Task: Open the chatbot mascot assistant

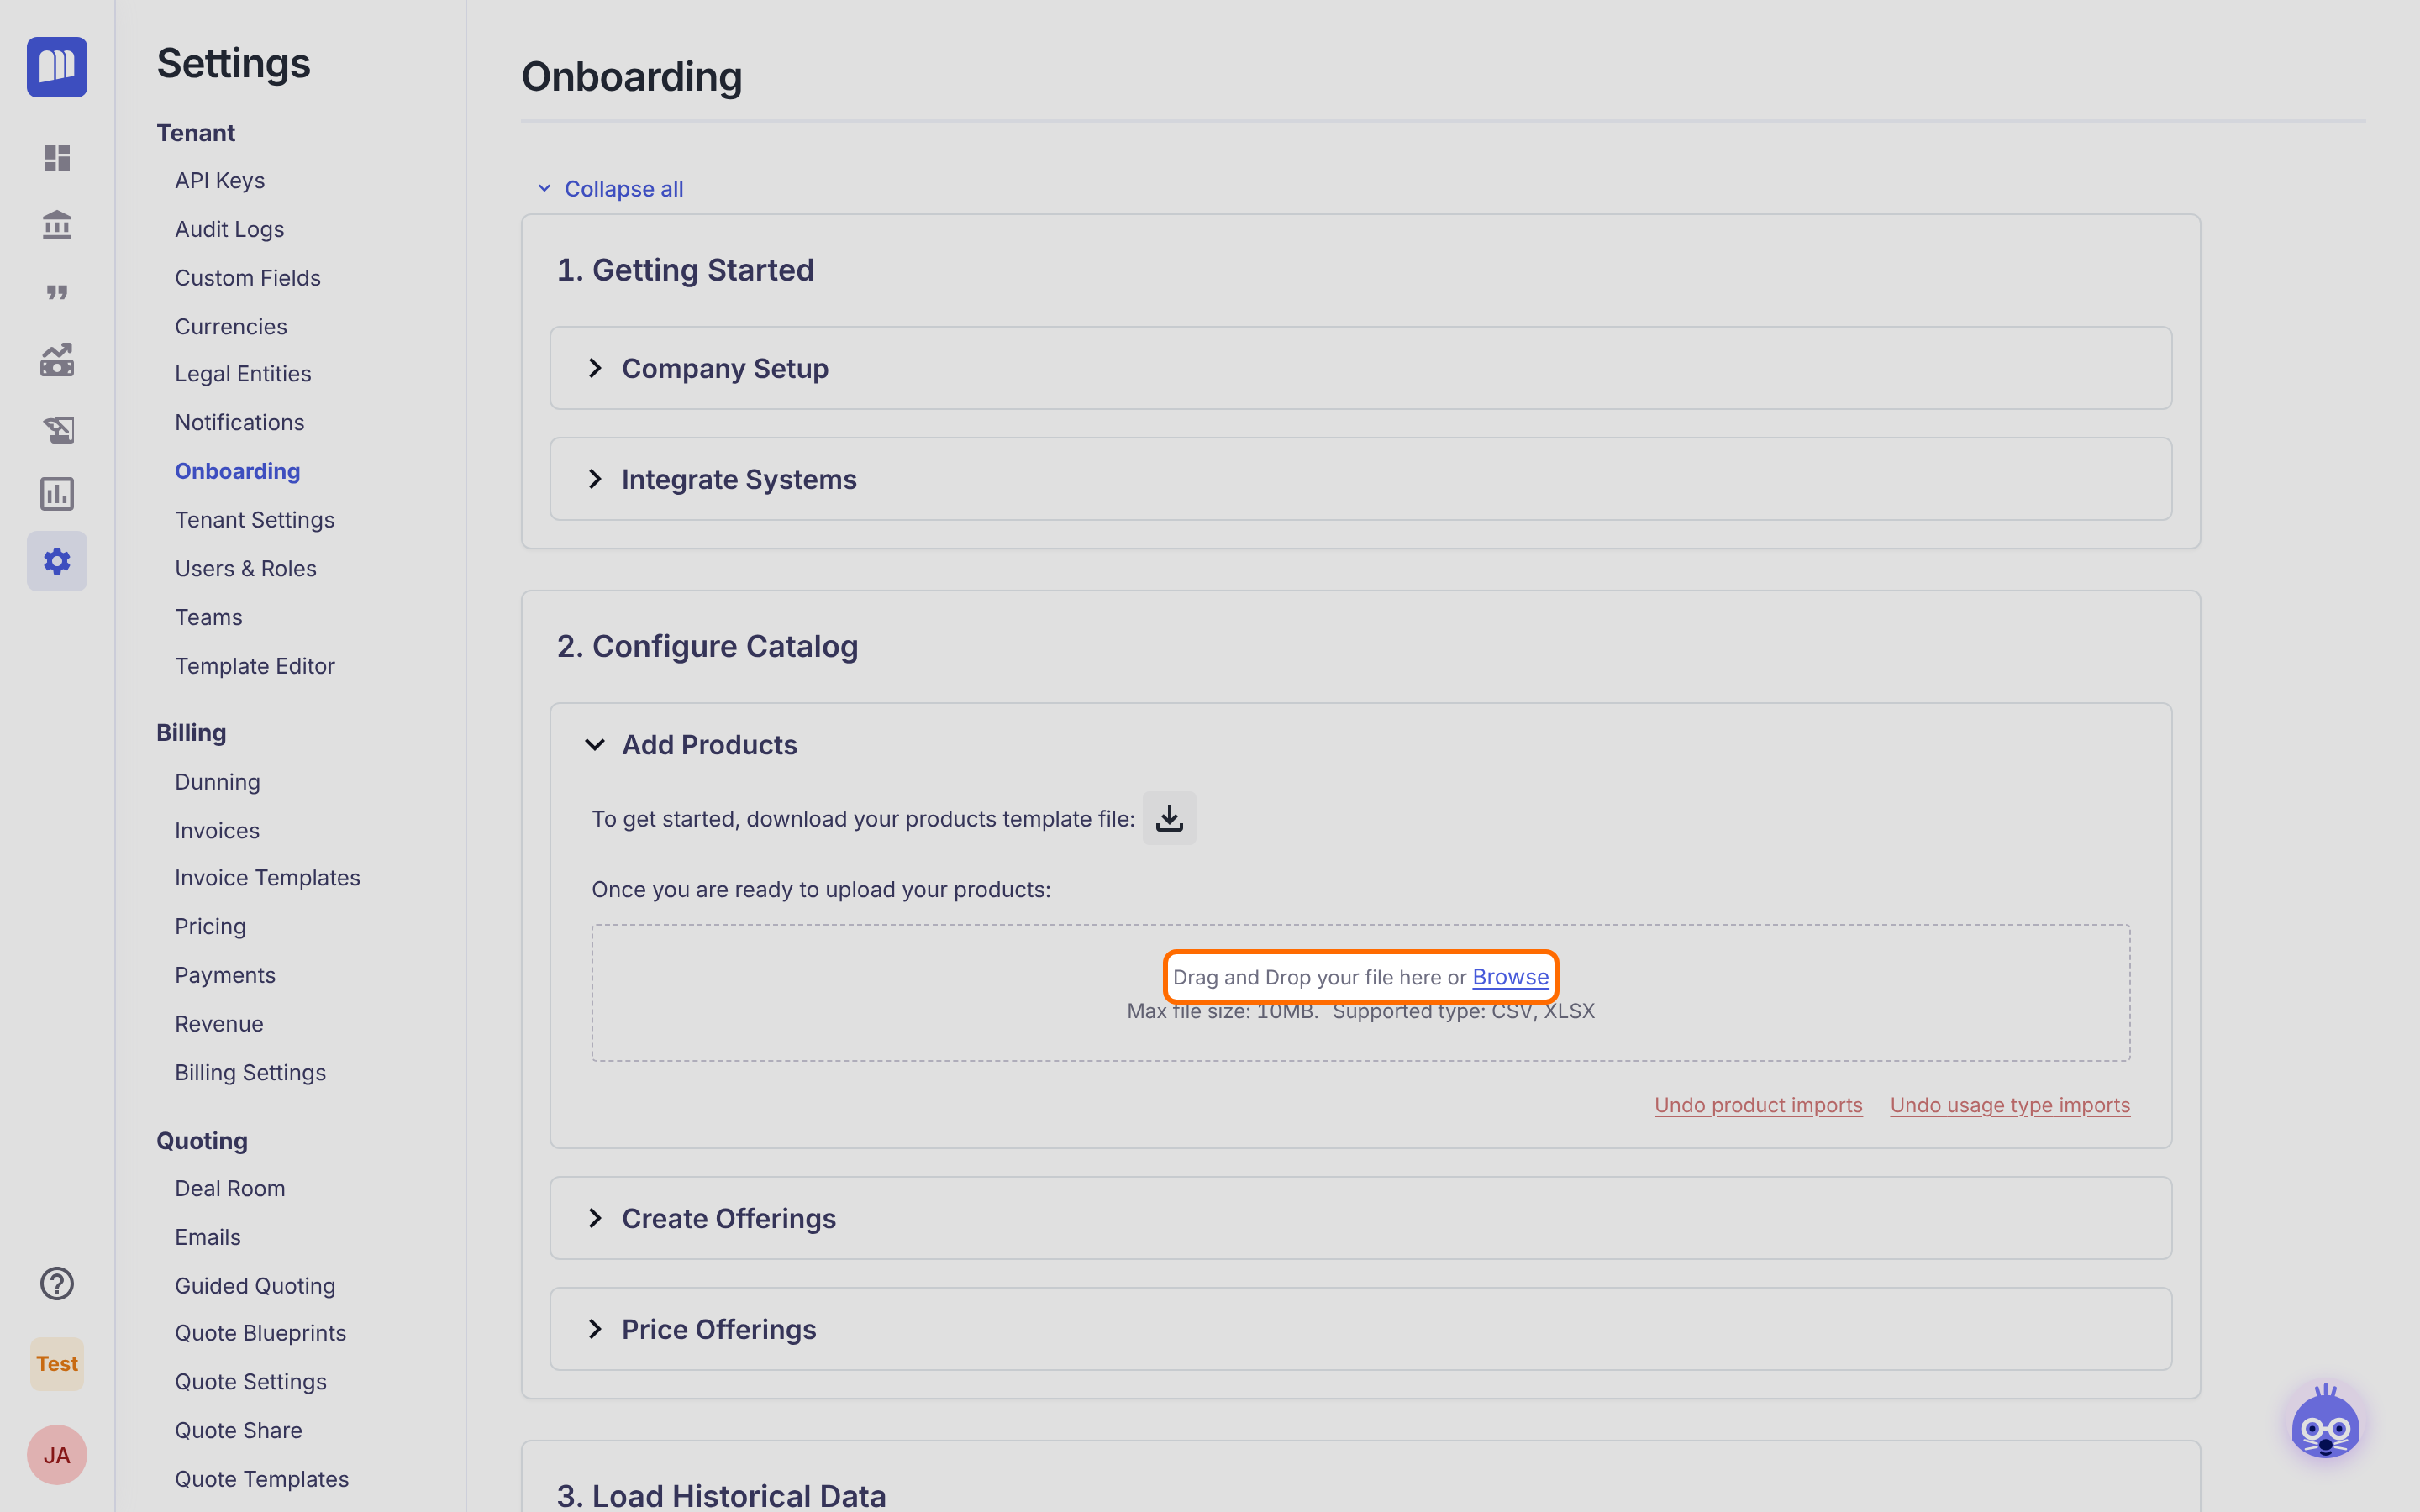Action: [x=2325, y=1423]
